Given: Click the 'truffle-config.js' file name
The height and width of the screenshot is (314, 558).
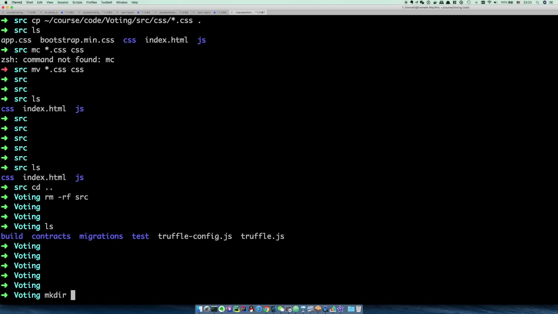Looking at the screenshot, I should (195, 236).
